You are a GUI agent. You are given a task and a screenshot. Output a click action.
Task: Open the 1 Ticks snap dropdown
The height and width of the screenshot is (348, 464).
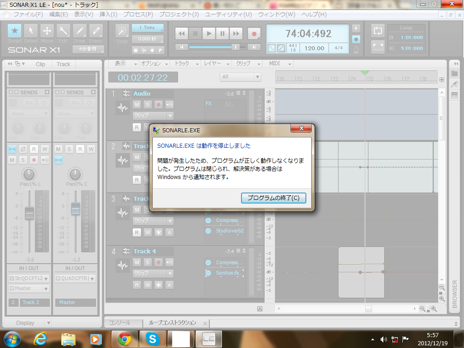pos(147,28)
